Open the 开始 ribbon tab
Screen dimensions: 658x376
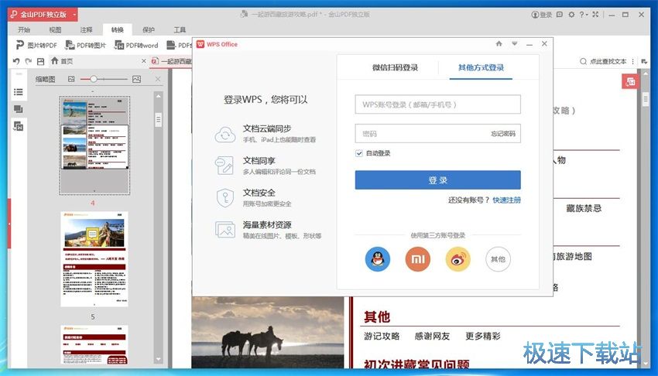[x=24, y=29]
